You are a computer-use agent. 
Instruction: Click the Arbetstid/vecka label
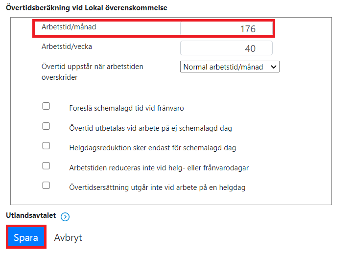point(67,47)
